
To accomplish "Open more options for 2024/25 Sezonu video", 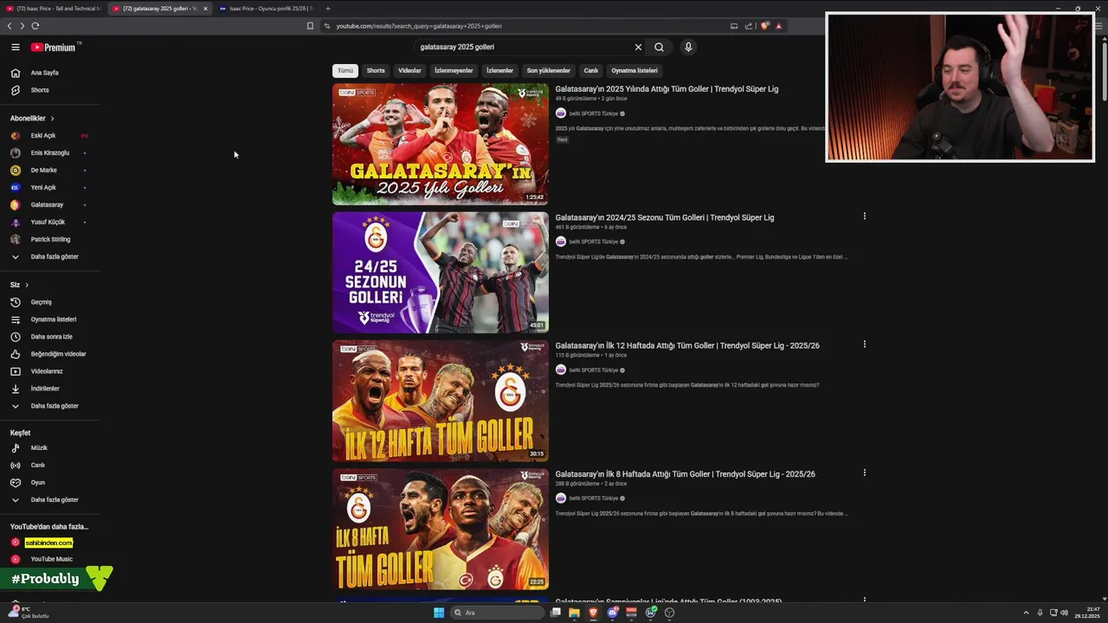I will (864, 216).
